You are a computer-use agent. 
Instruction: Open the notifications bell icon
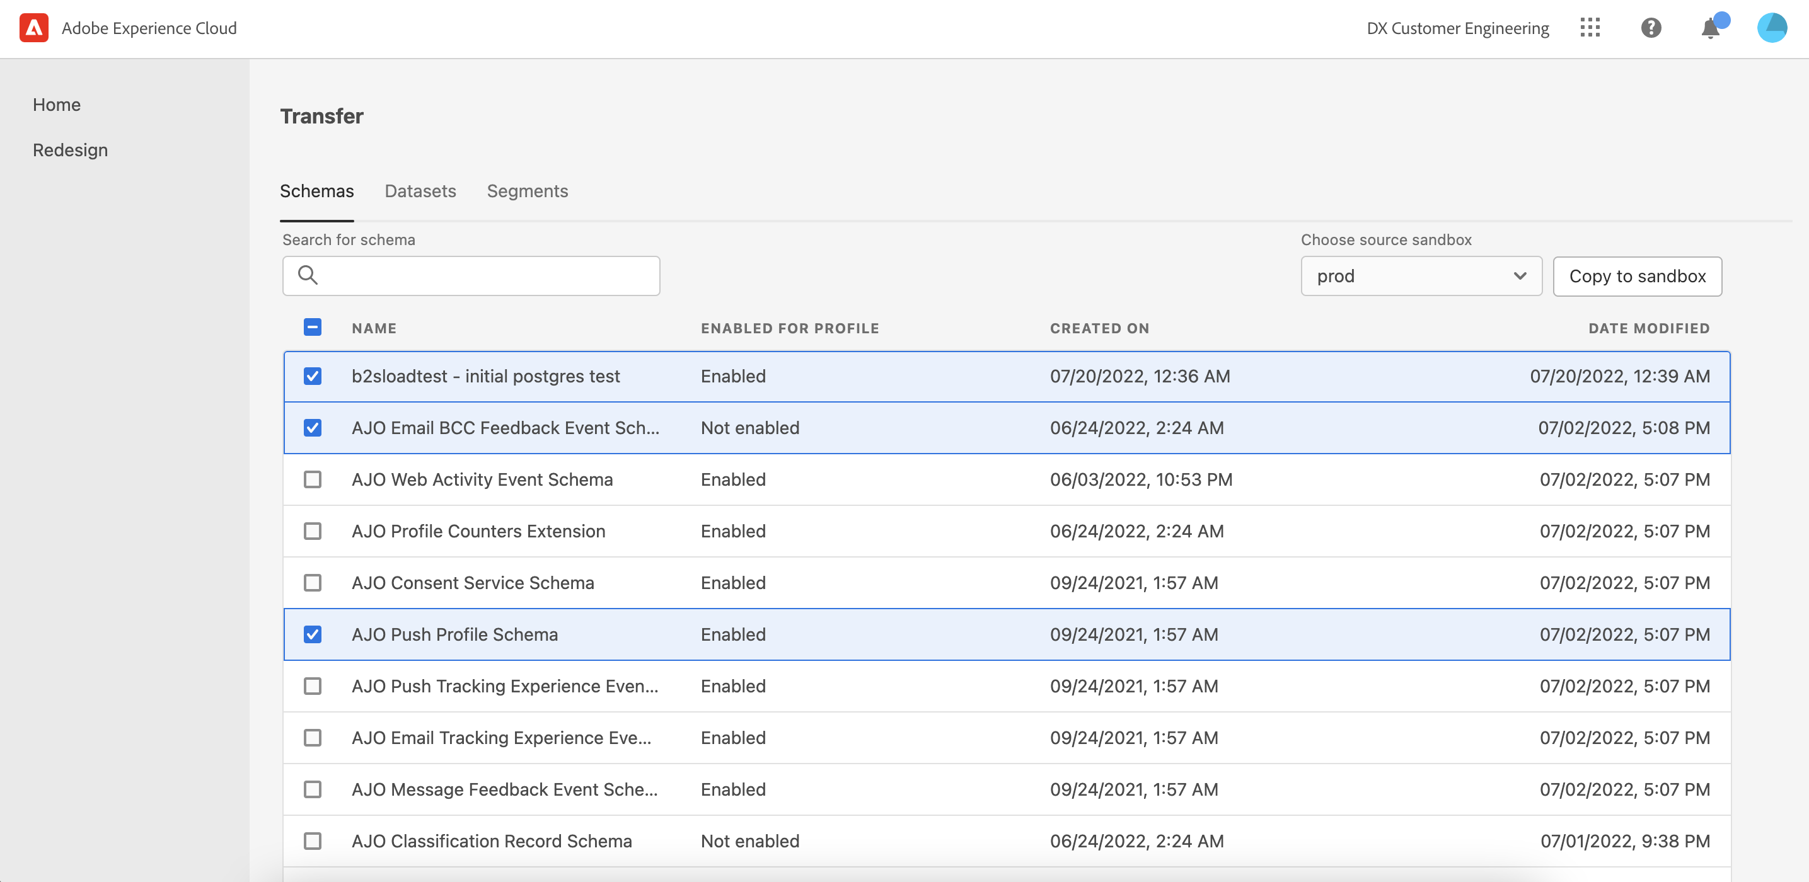pyautogui.click(x=1711, y=29)
